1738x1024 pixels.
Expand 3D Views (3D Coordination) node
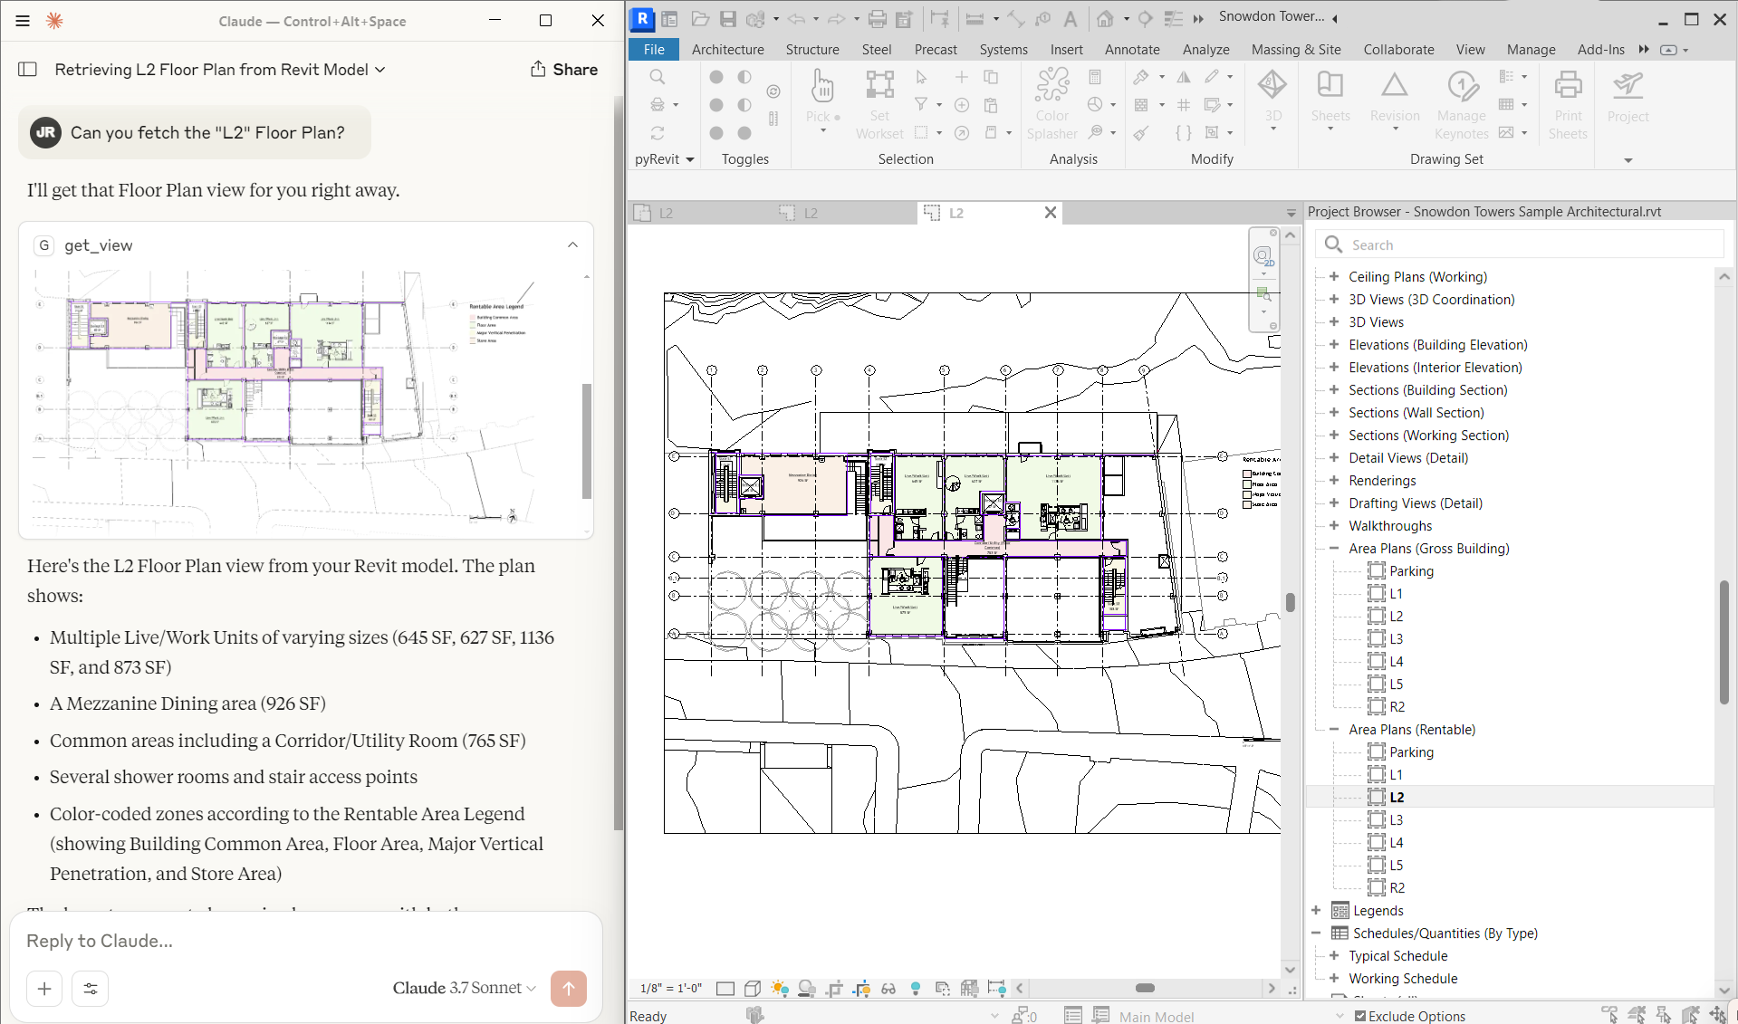1334,300
